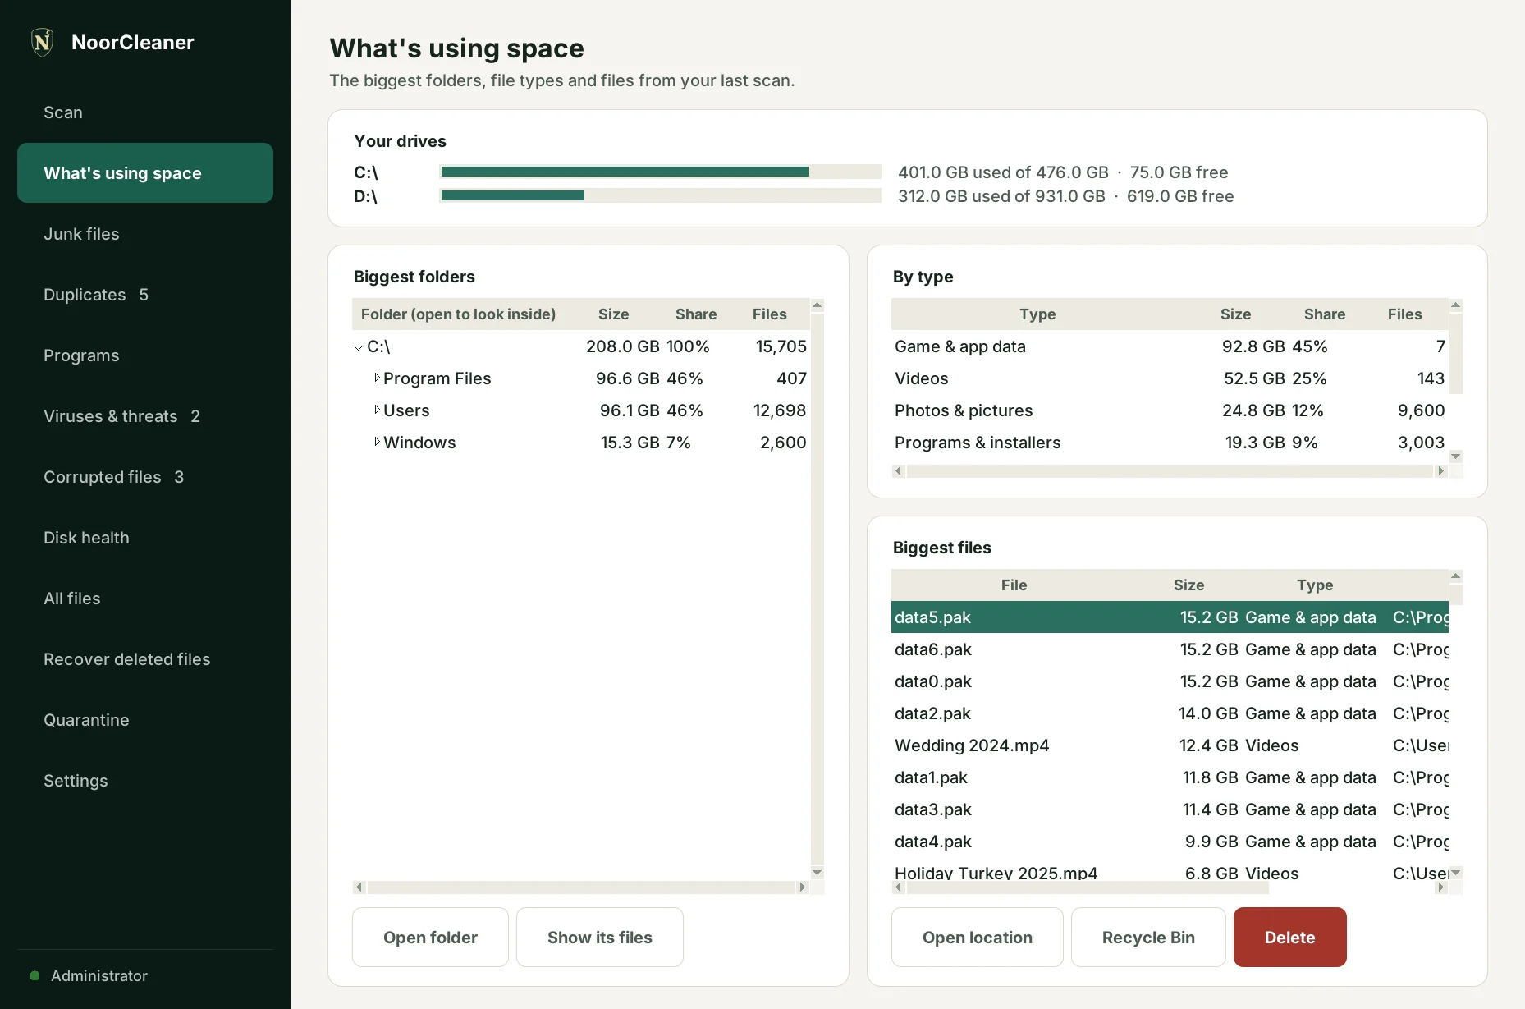Select Programs & installers type row
Image resolution: width=1525 pixels, height=1009 pixels.
(1170, 443)
